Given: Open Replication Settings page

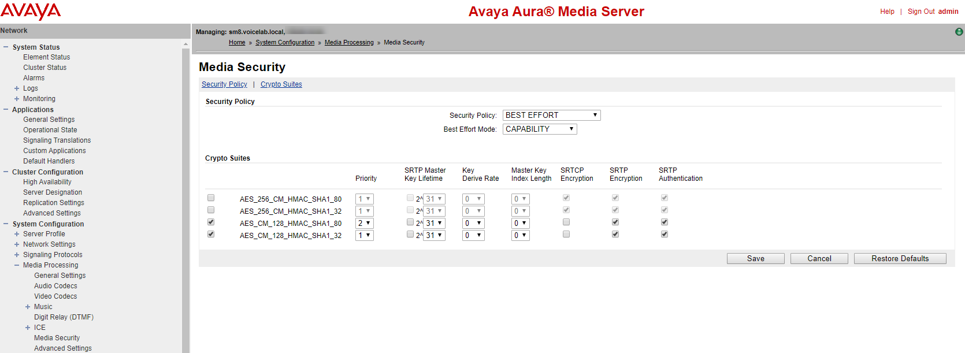Looking at the screenshot, I should point(54,203).
